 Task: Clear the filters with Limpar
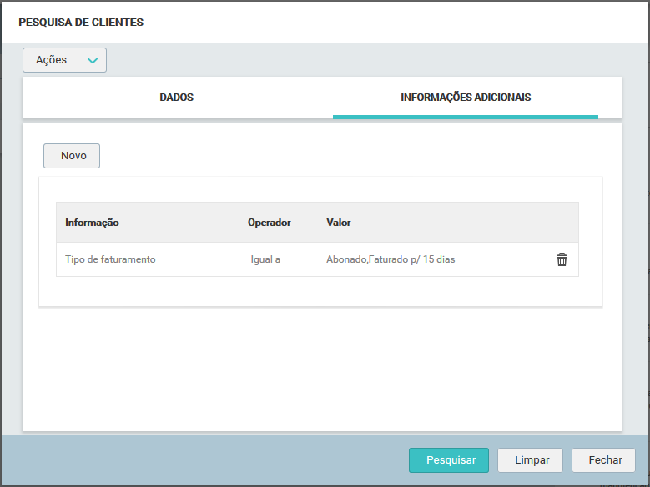coord(530,460)
